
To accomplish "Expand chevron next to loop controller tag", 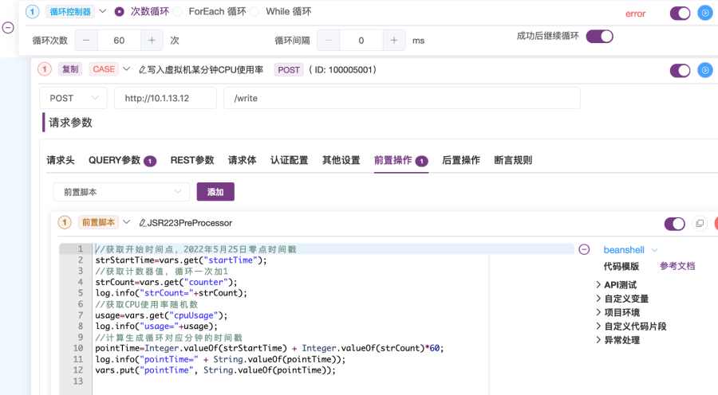I will [x=103, y=11].
